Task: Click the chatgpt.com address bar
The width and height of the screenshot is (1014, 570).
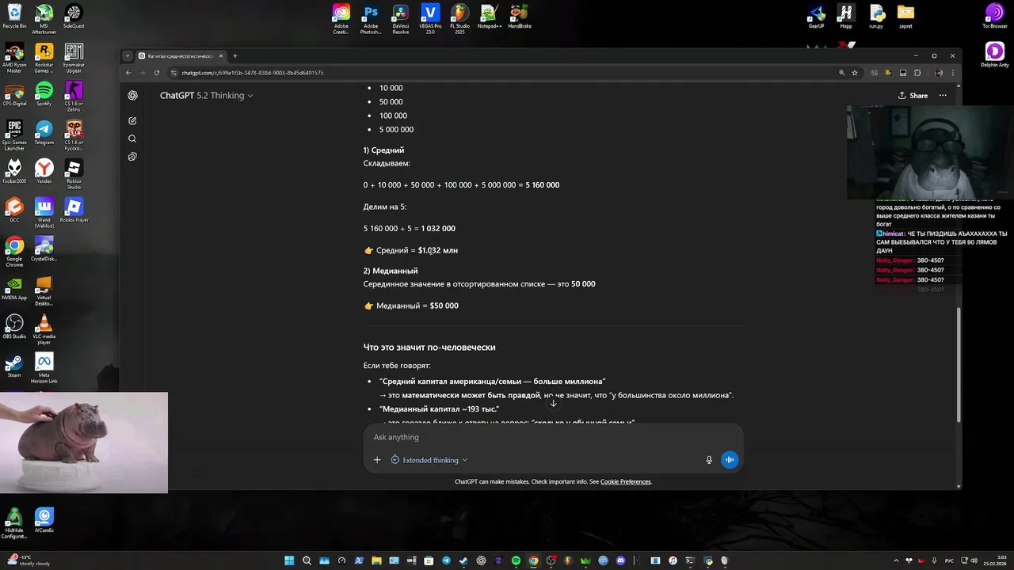Action: point(507,73)
